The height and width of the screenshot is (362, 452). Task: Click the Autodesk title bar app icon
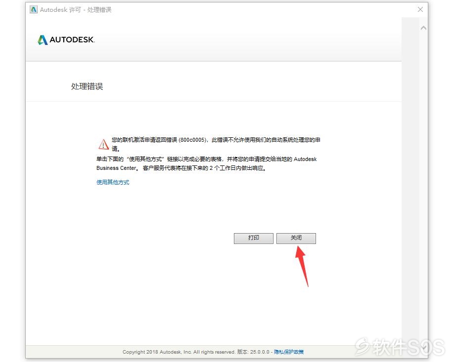click(x=34, y=9)
